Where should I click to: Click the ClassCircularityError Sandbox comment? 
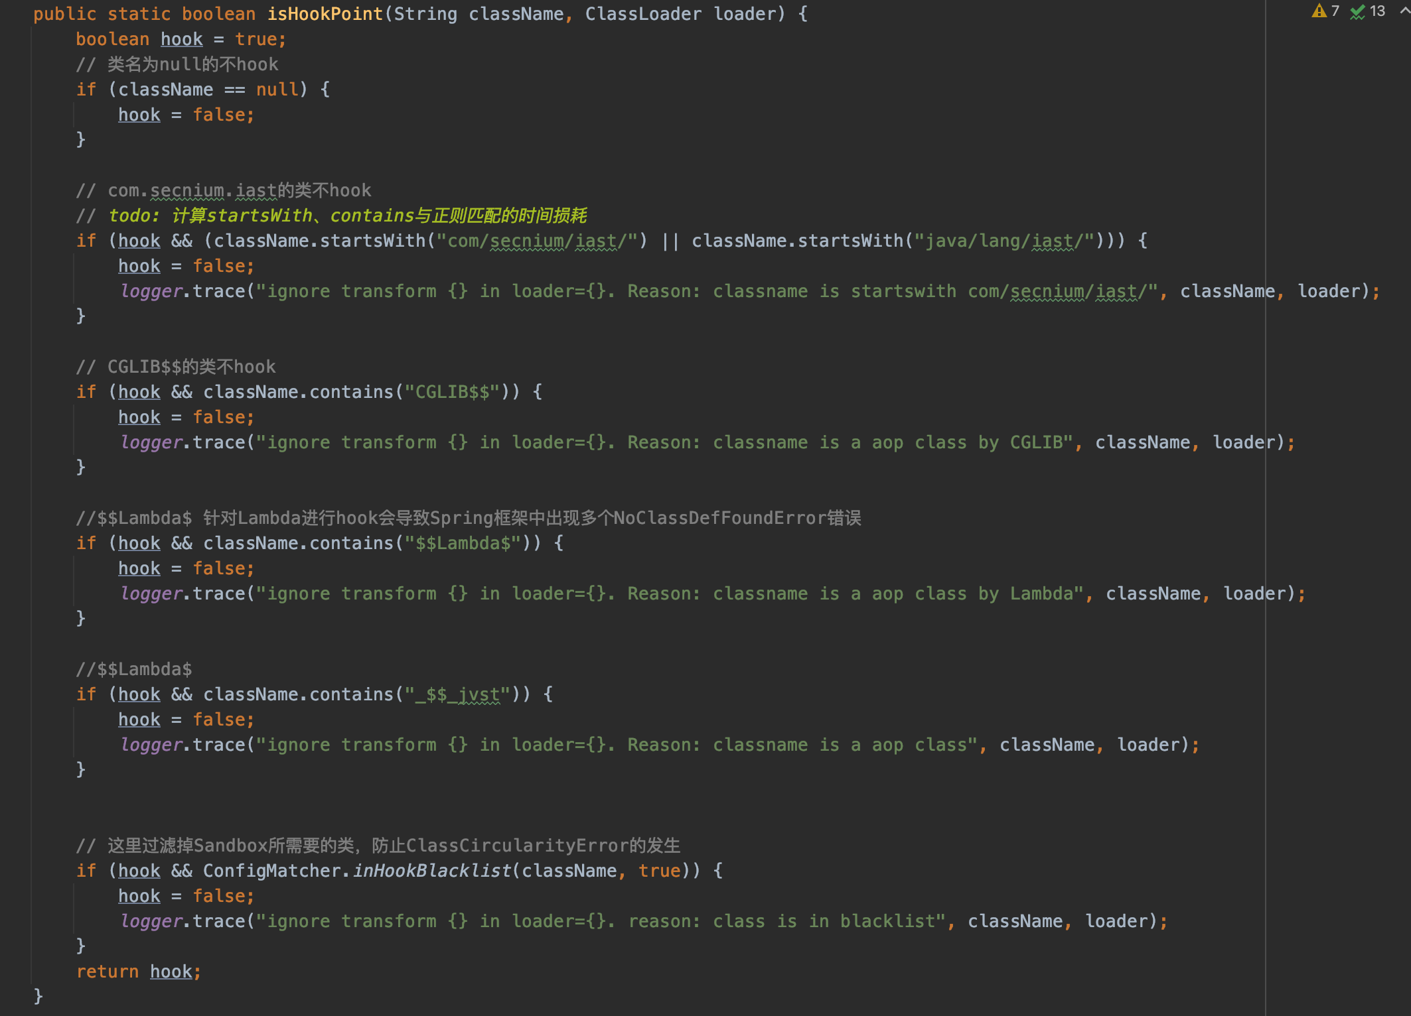pyautogui.click(x=378, y=846)
